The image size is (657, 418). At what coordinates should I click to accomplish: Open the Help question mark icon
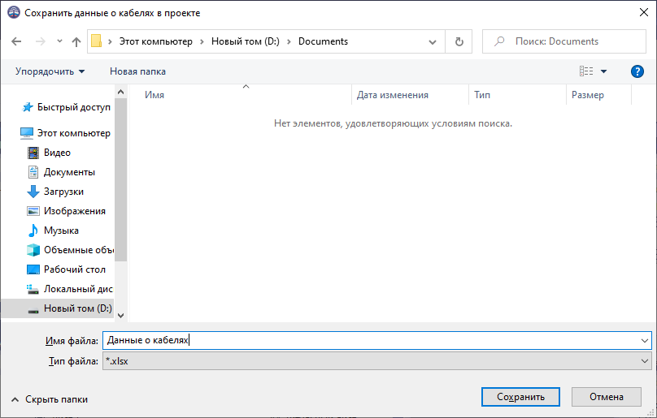[637, 71]
